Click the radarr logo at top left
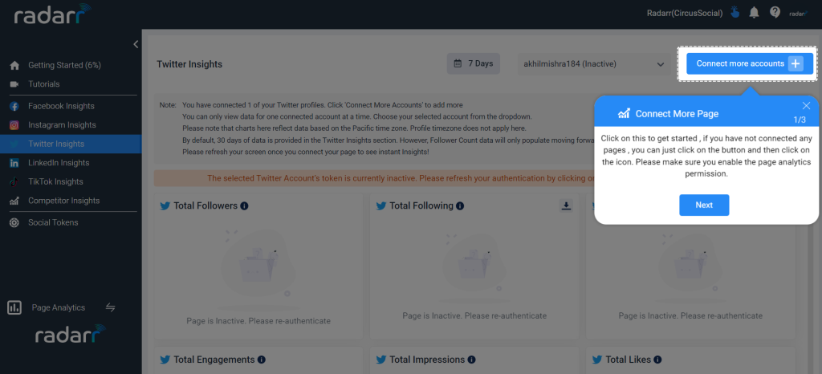 pyautogui.click(x=52, y=14)
